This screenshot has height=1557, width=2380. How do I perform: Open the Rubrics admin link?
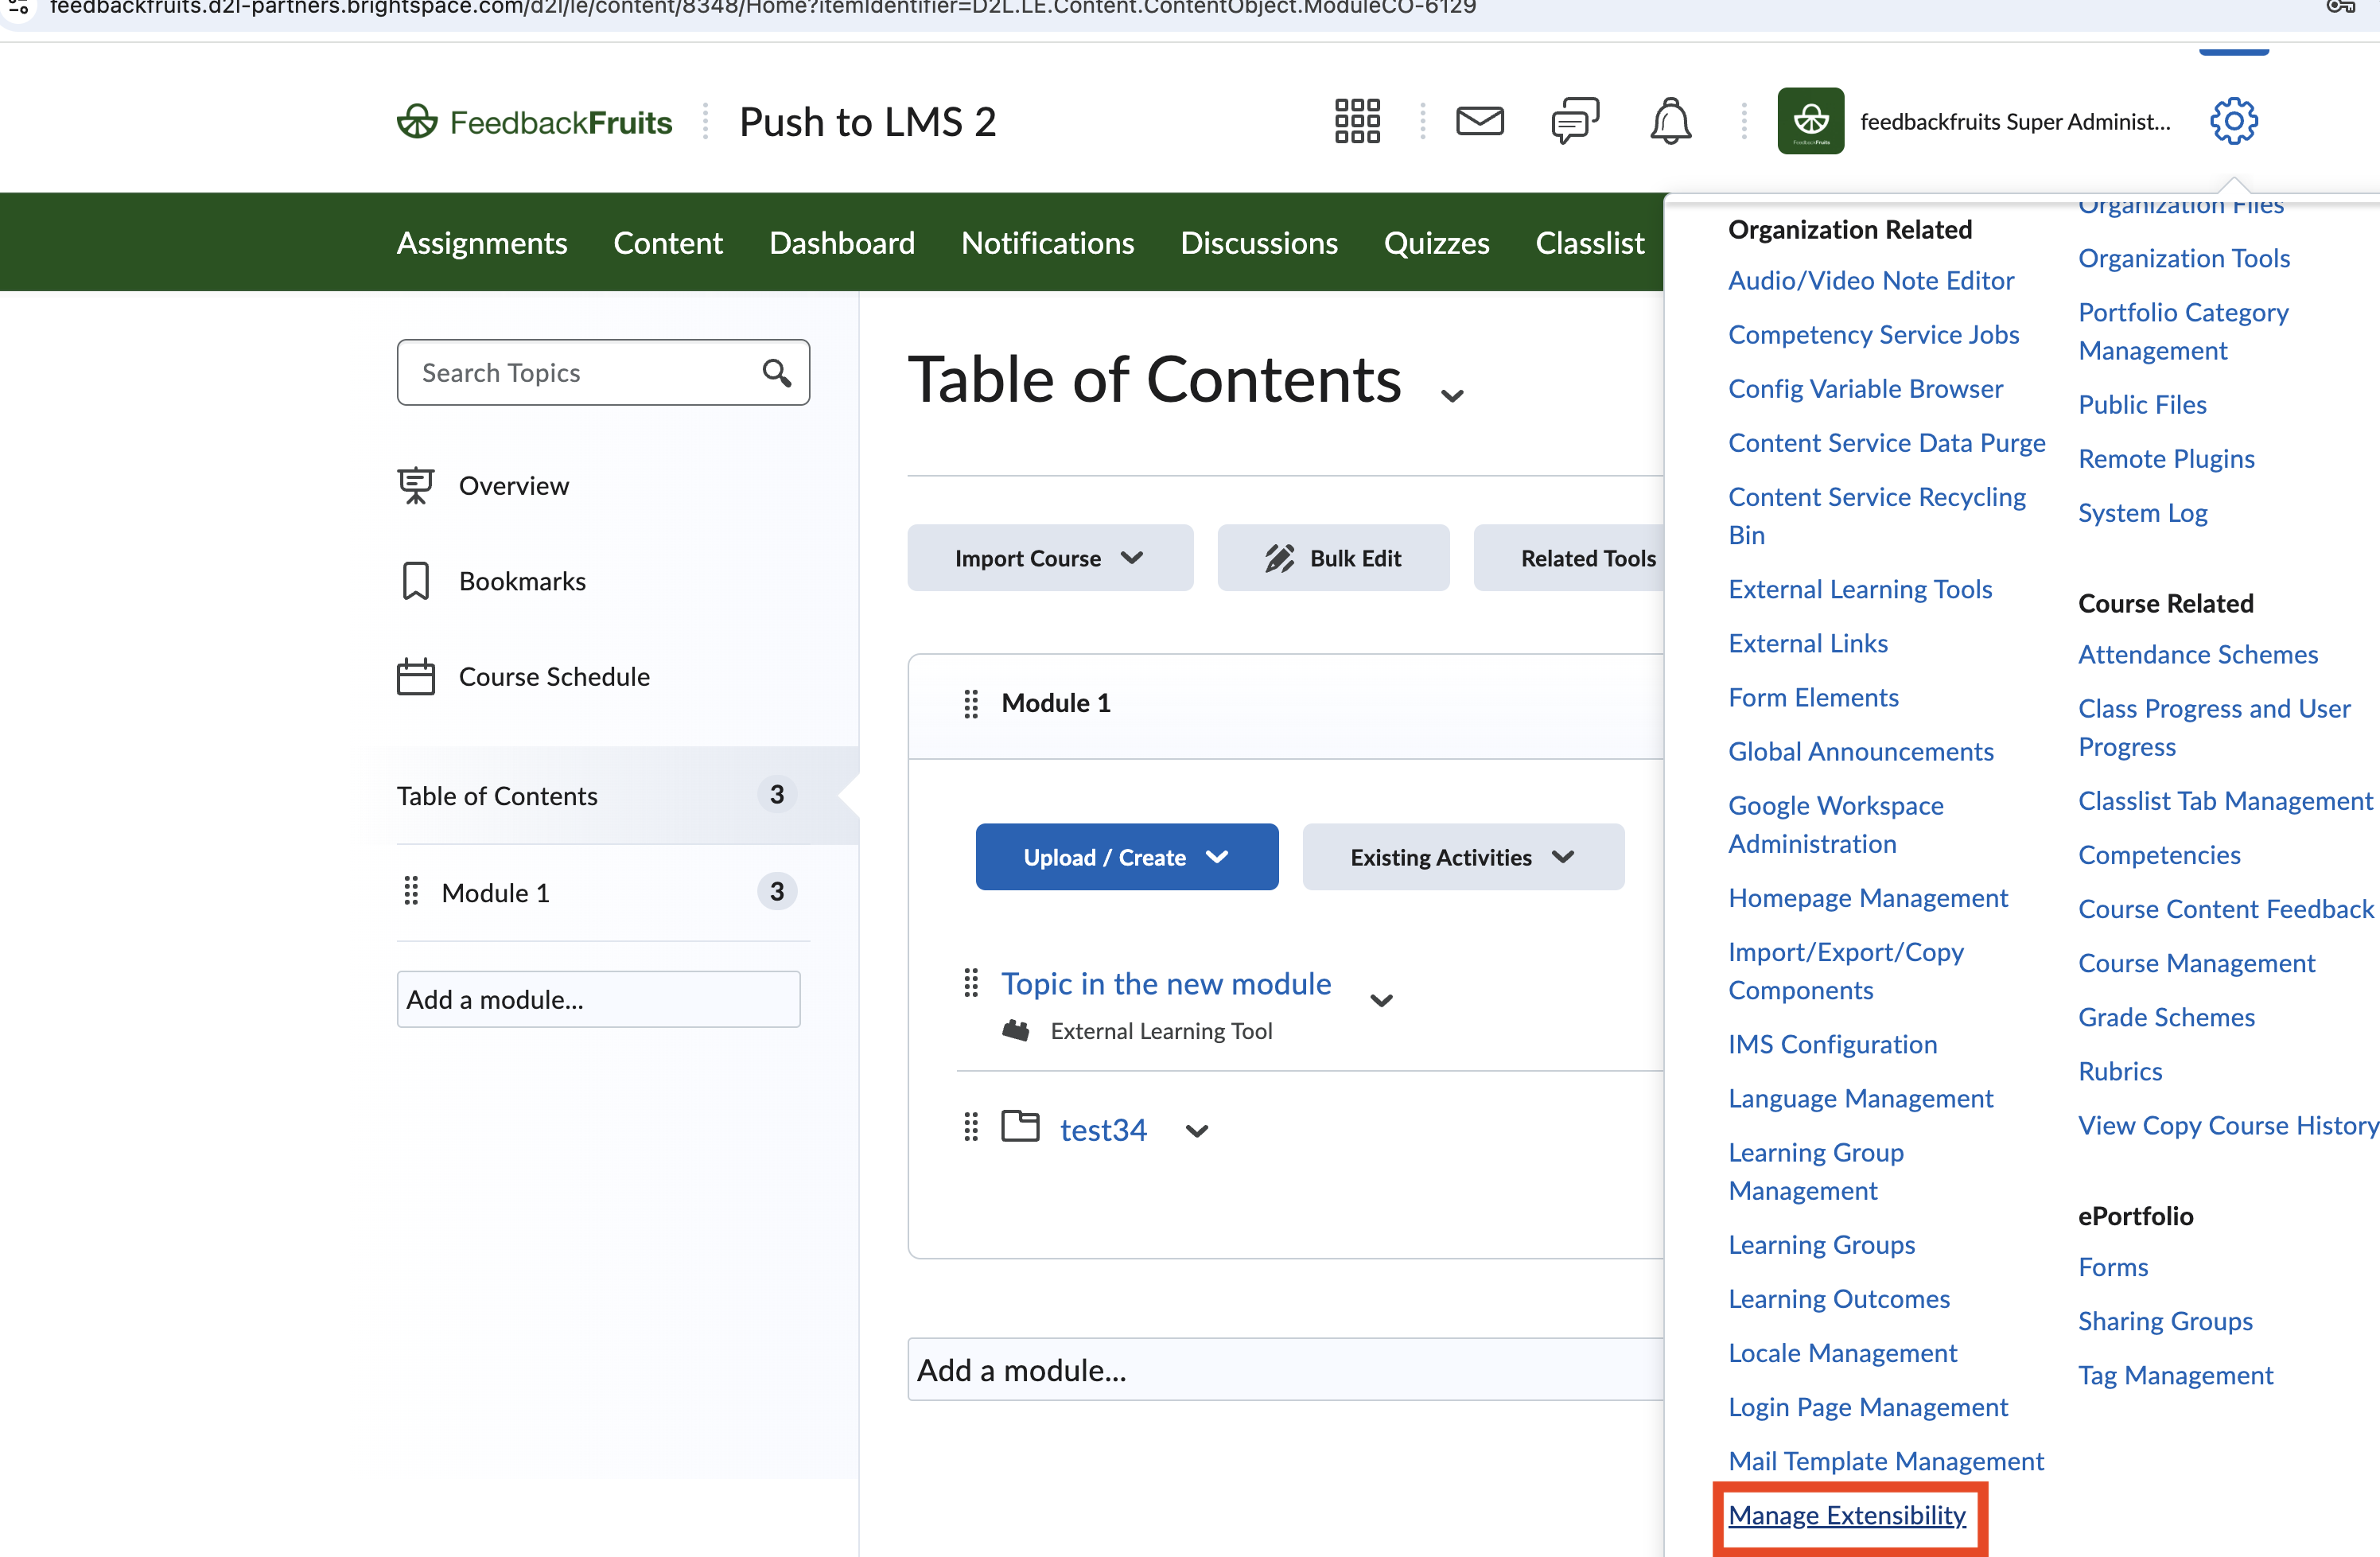[2120, 1071]
